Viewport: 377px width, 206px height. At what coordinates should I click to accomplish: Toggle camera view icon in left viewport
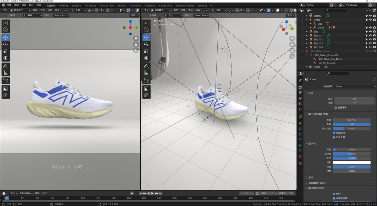coord(136,50)
